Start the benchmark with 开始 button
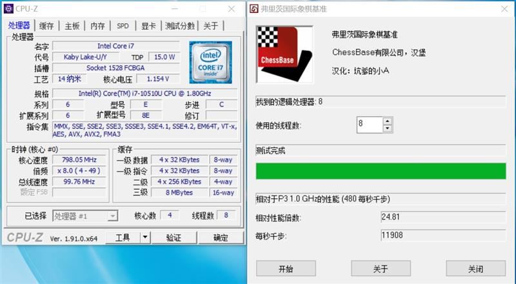This screenshot has height=284, width=516. 286,269
